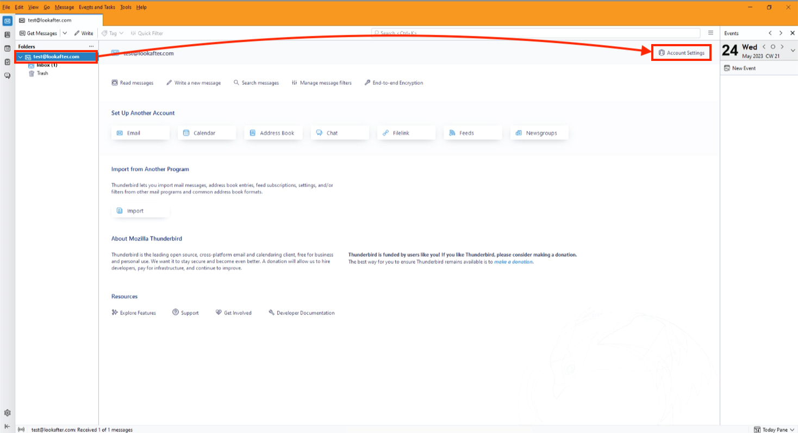Click the Account Settings button

click(681, 53)
